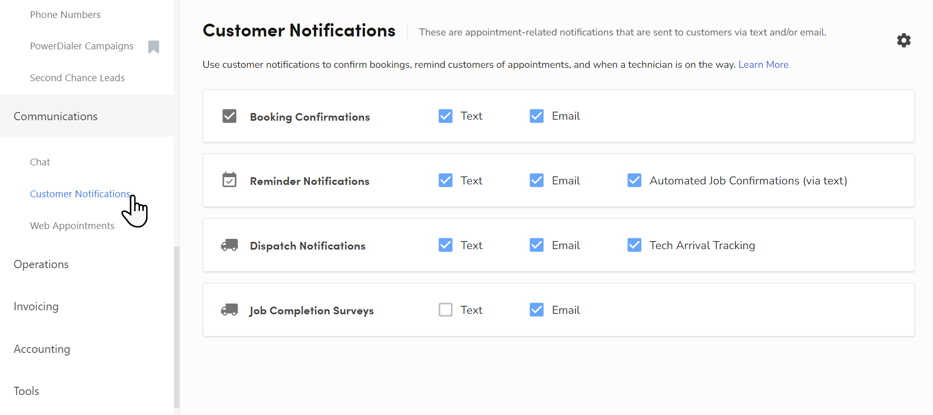Disable Tech Arrival Tracking
Image resolution: width=933 pixels, height=415 pixels.
pyautogui.click(x=634, y=245)
